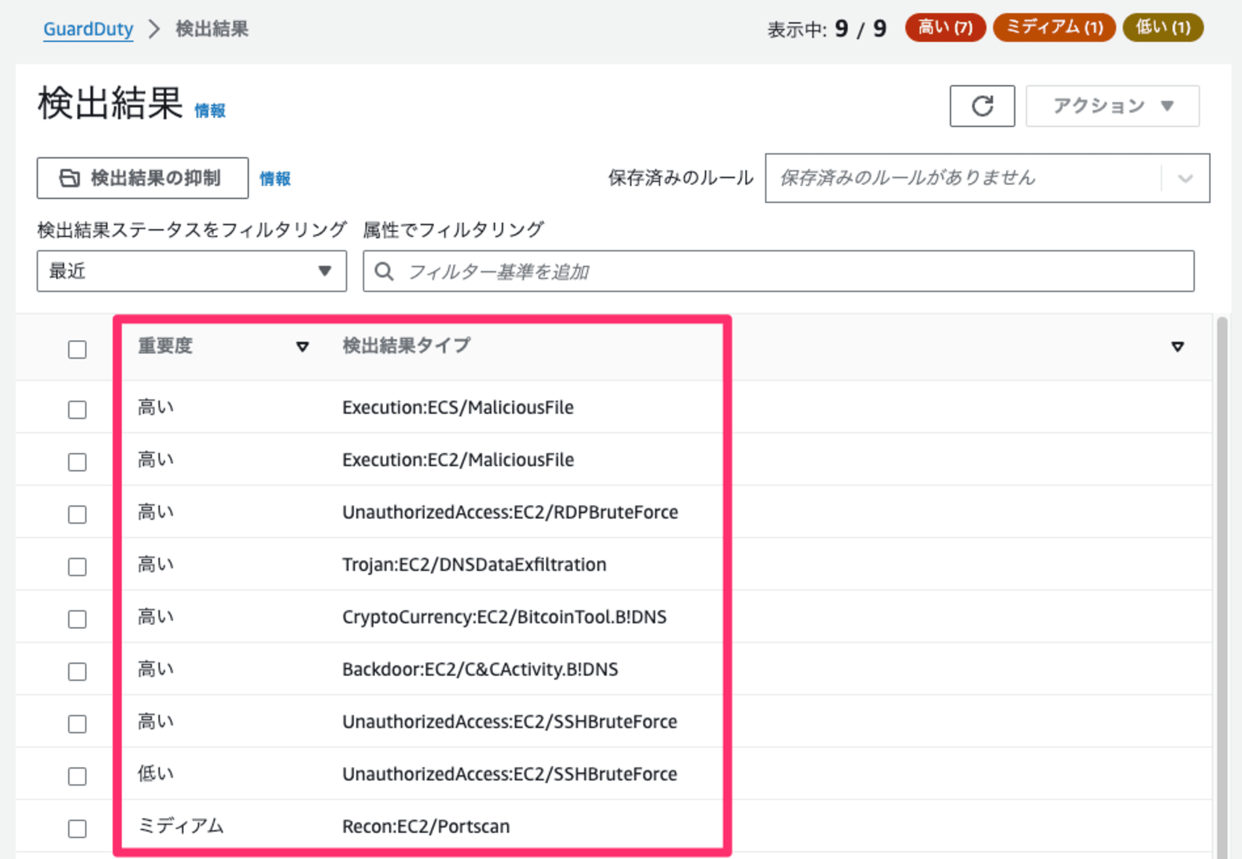
Task: Open the 保存済みのルール combo box
Action: click(987, 178)
